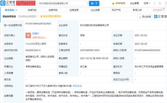Click the 进出口企业代码 label
This screenshot has width=167, height=103.
(x=121, y=79)
